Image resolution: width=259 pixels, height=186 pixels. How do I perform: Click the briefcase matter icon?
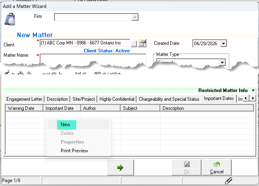[x=10, y=19]
